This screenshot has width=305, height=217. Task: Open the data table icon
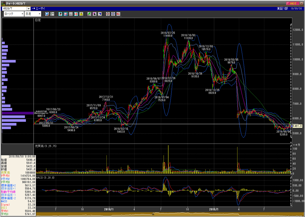pyautogui.click(x=71, y=14)
